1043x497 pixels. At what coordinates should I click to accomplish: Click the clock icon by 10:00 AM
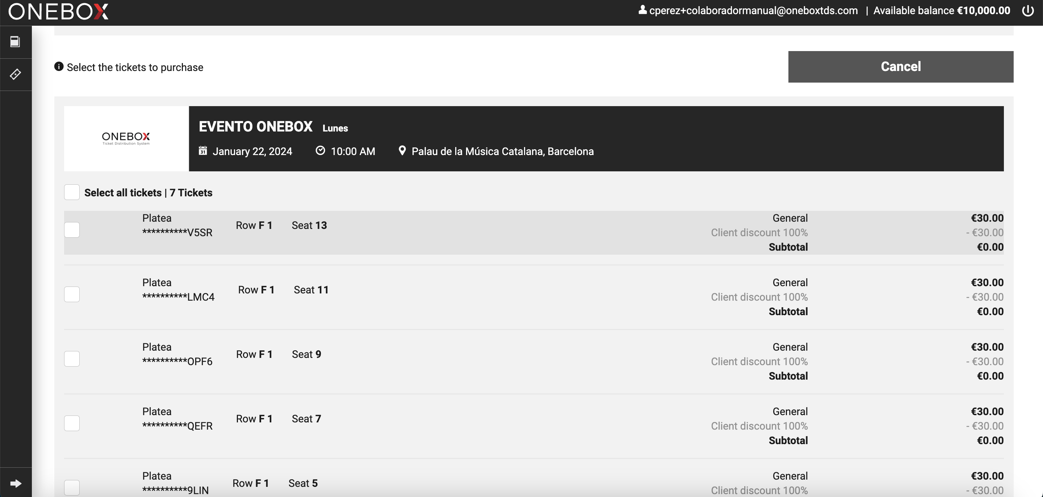[320, 151]
